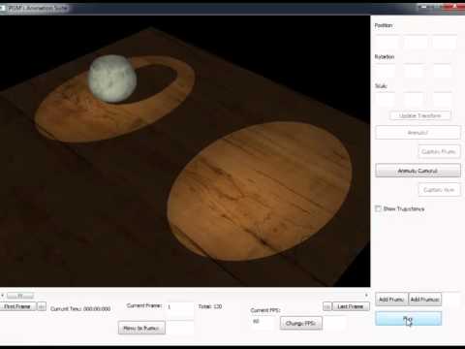Click the timeline scrollbar's right arrow
The height and width of the screenshot is (349, 465).
click(366, 296)
